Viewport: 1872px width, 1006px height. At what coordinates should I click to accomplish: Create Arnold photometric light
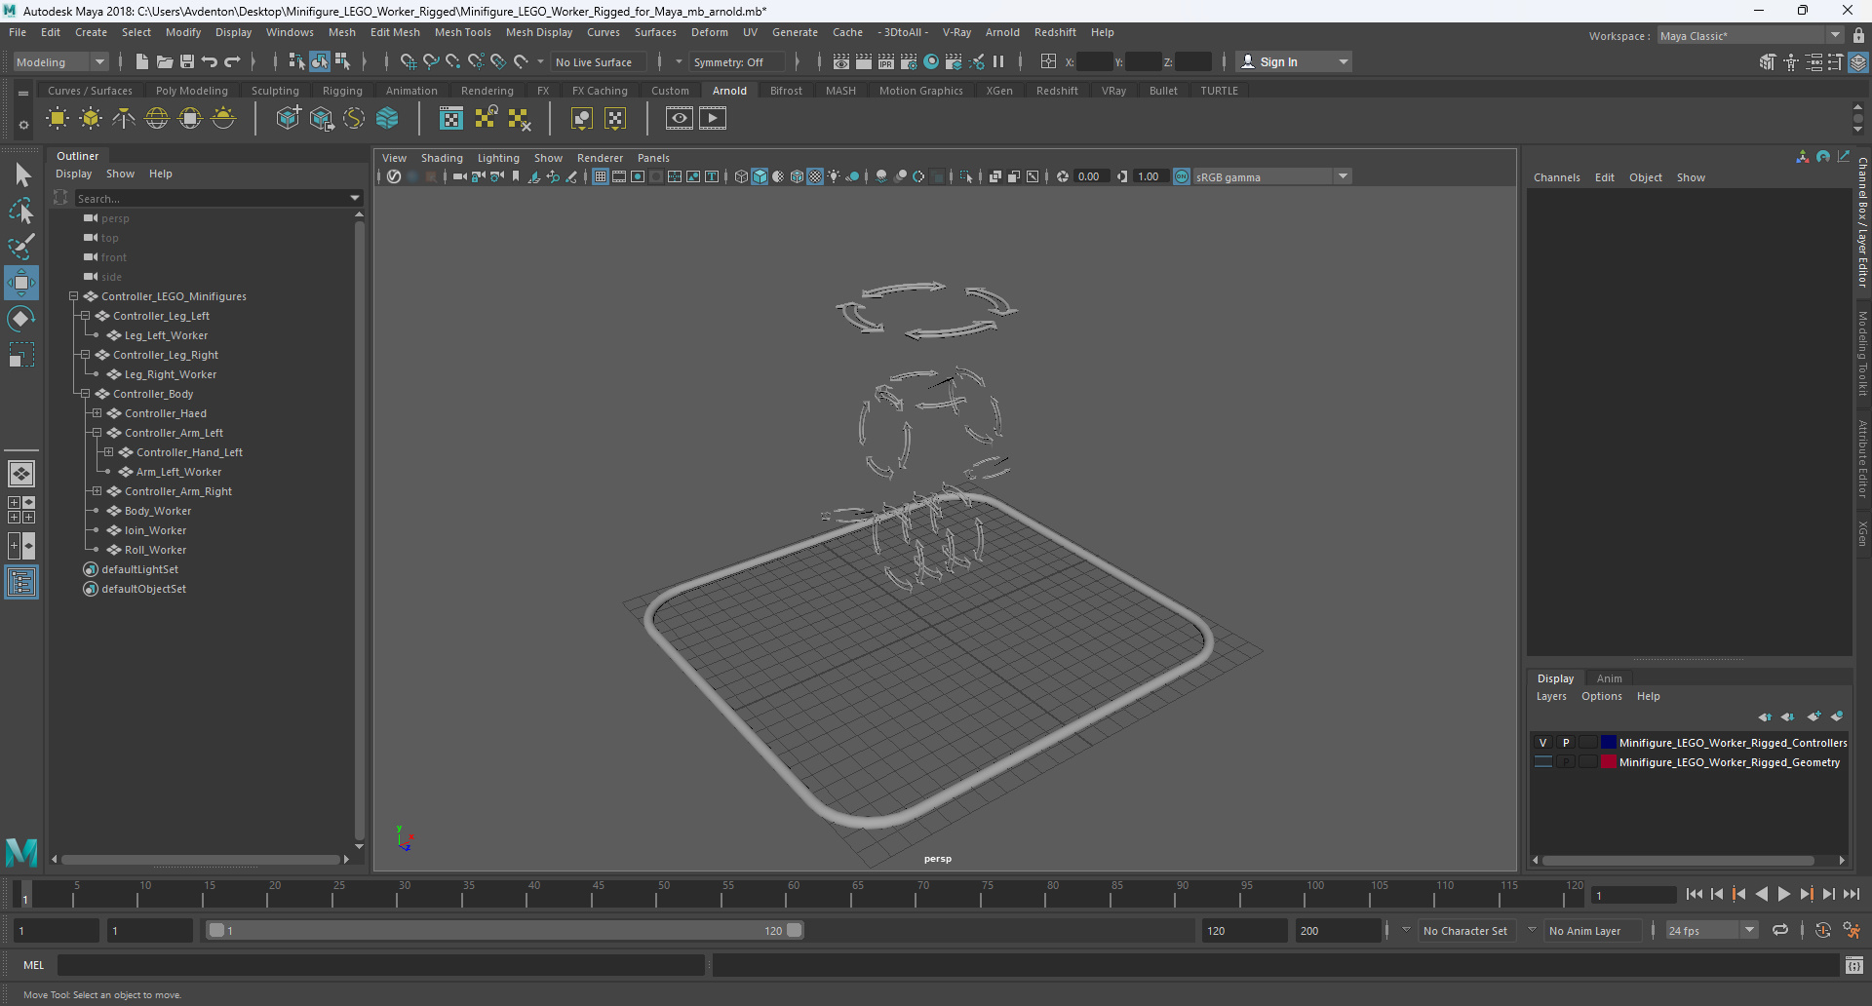click(124, 119)
